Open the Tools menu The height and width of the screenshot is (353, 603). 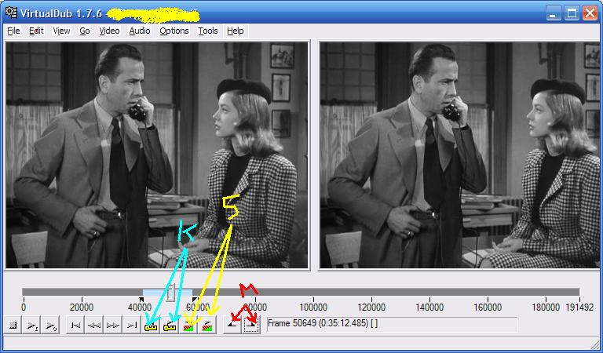tap(208, 31)
